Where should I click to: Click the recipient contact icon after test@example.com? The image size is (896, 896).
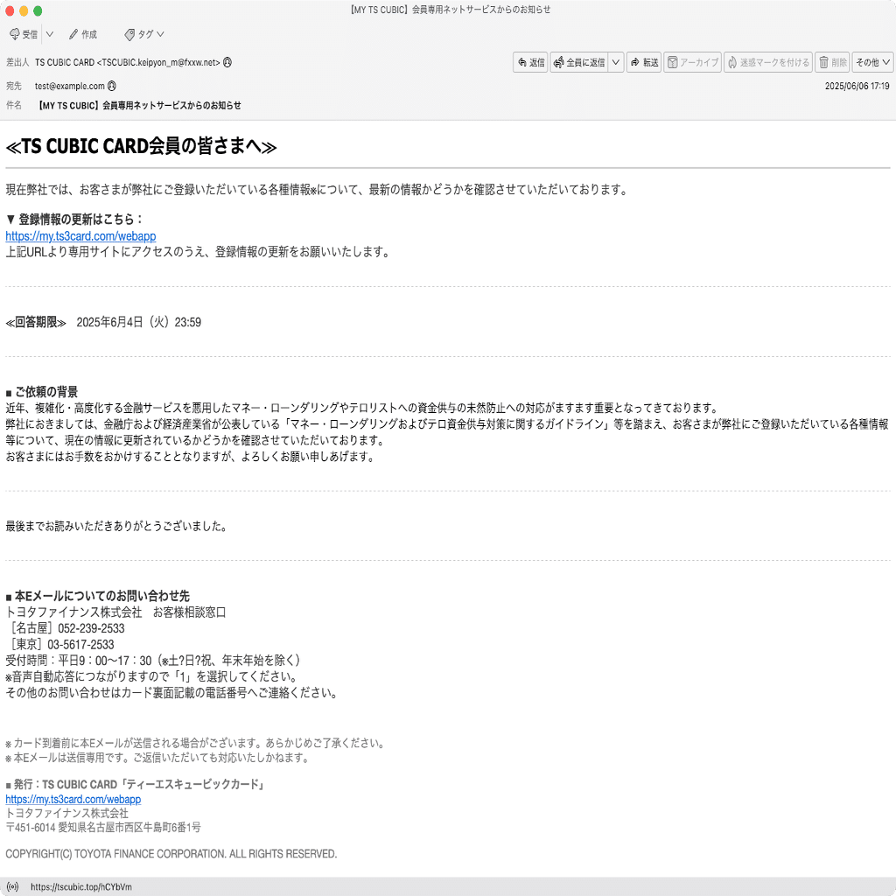pyautogui.click(x=112, y=86)
